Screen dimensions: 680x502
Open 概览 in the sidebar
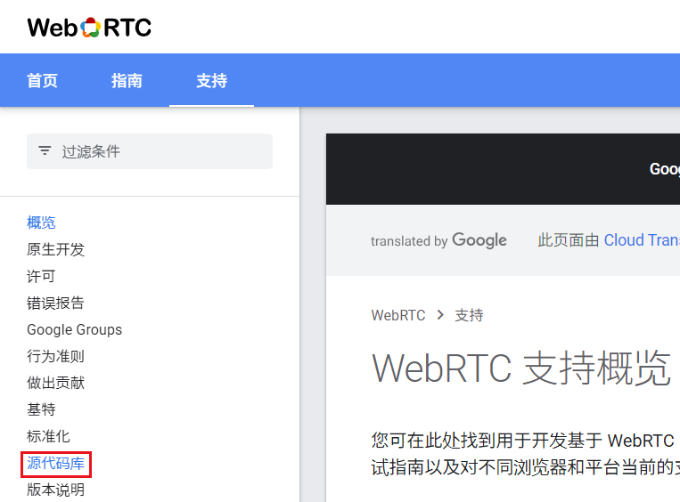pos(41,223)
